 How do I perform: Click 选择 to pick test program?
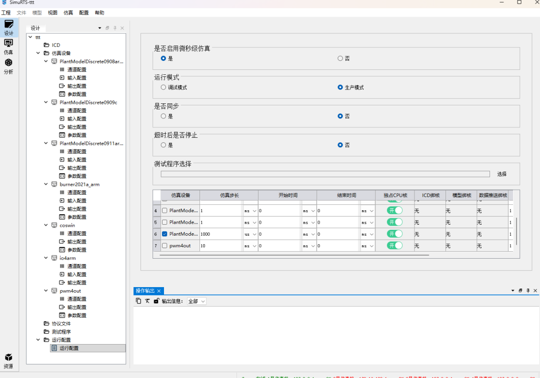click(x=502, y=174)
